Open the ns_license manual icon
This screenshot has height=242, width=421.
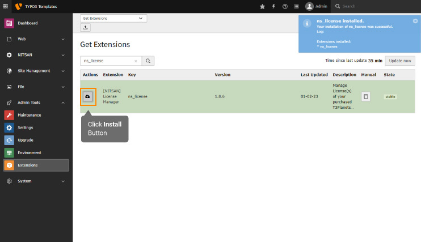[366, 96]
